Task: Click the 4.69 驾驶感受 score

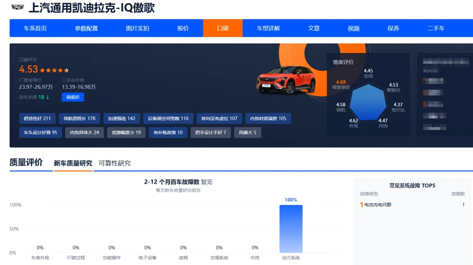Action: 341,84
